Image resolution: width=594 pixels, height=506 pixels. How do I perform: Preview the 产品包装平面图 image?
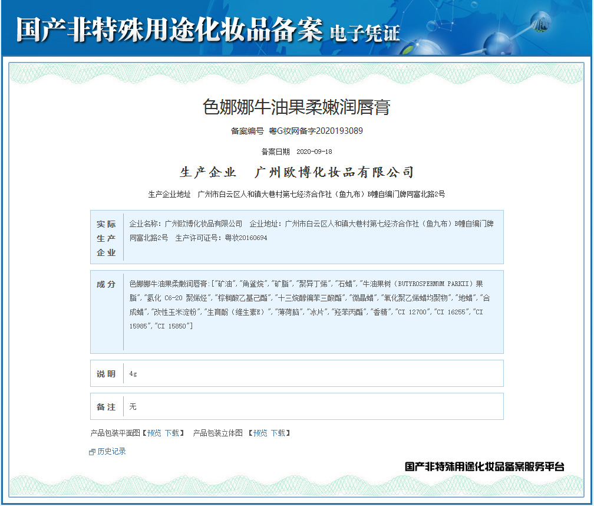pyautogui.click(x=154, y=433)
